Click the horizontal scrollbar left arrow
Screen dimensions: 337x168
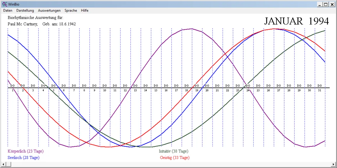coord(4,164)
